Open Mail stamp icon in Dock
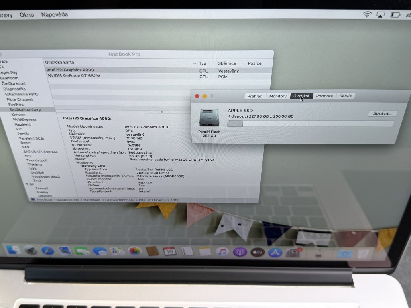This screenshot has width=411, height=308. [x=65, y=250]
